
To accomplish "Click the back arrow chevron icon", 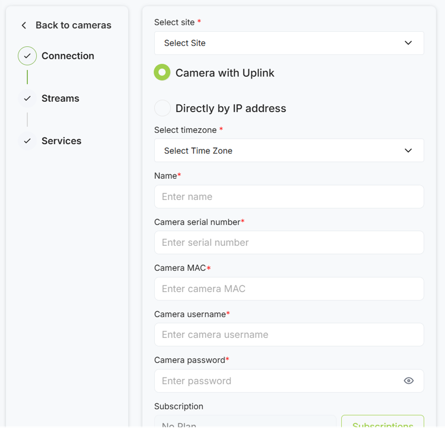I will click(x=24, y=25).
